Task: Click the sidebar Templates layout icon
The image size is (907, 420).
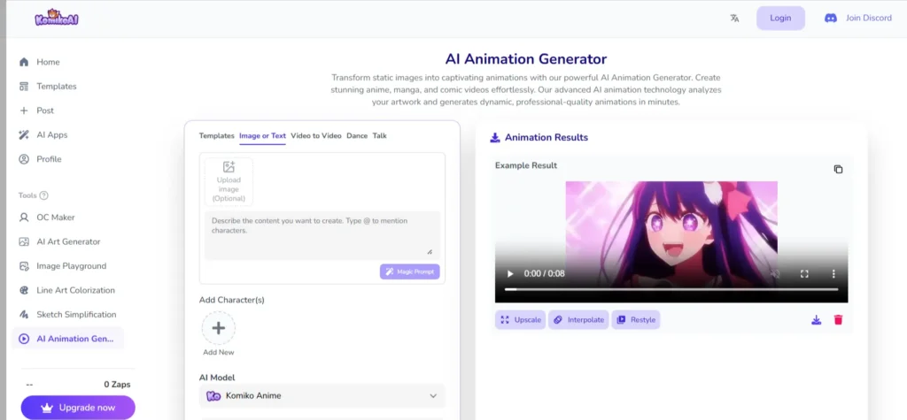Action: (x=24, y=86)
